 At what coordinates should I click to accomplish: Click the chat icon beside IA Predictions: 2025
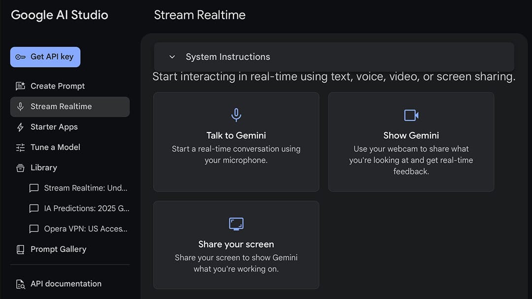(x=34, y=208)
